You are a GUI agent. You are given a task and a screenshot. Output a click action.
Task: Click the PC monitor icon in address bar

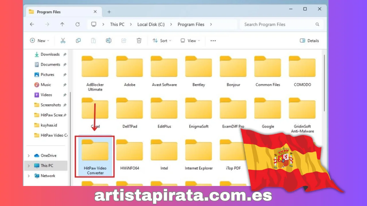(x=94, y=24)
